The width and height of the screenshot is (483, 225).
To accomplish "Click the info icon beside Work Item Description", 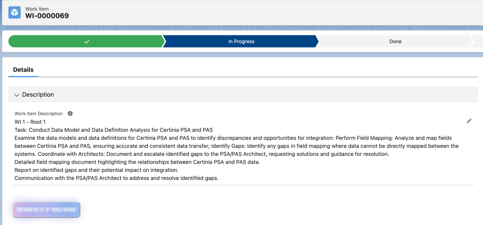I will (x=70, y=114).
